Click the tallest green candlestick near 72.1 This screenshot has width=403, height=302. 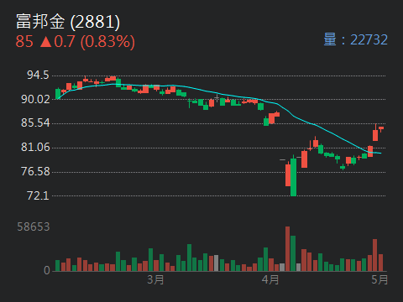click(x=293, y=177)
